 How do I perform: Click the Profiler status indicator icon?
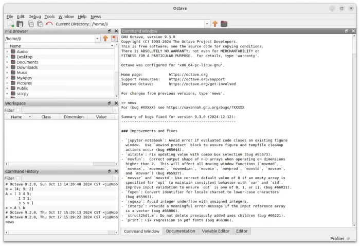[348, 238]
